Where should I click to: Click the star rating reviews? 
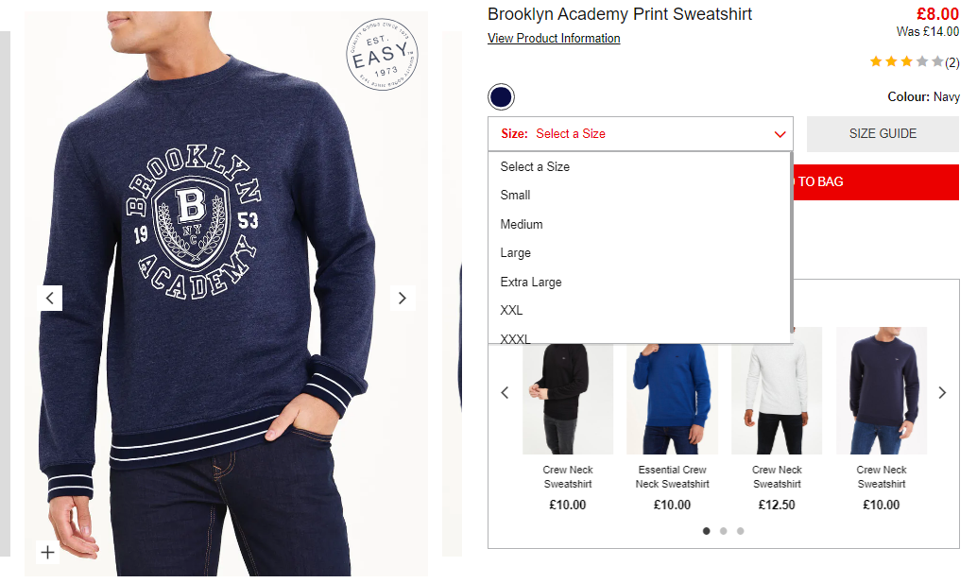point(914,61)
